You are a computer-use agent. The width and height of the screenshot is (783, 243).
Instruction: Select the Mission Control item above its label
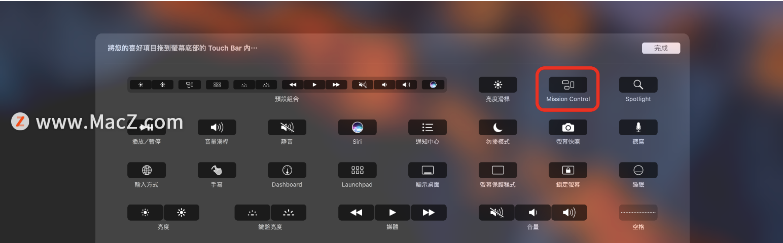[568, 85]
